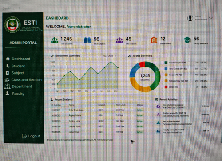
Task: Click the house icon beside Dashboard
Action: click(x=8, y=59)
